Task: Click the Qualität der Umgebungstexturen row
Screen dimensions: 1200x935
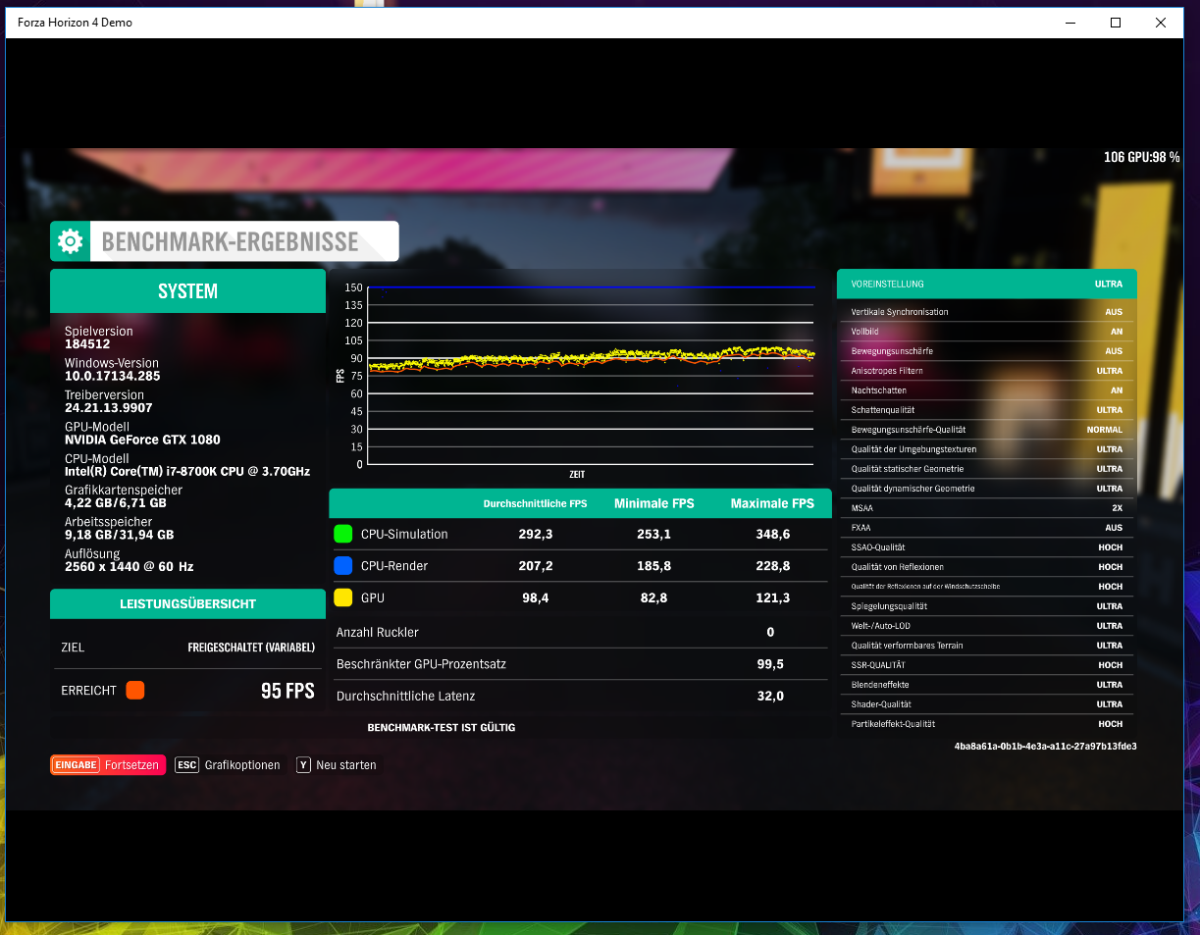Action: point(986,449)
